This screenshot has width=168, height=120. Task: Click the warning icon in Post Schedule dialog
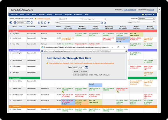click(x=47, y=63)
